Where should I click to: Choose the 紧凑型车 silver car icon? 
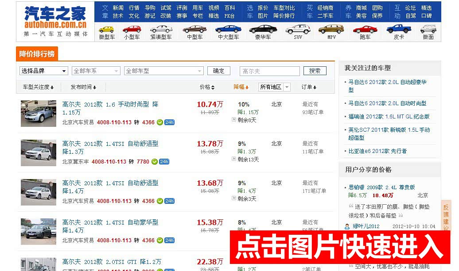161,29
